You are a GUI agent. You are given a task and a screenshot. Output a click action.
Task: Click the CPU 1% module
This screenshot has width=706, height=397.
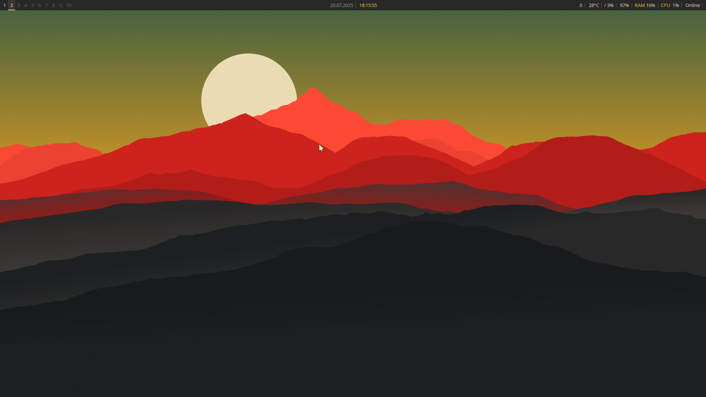pos(670,5)
